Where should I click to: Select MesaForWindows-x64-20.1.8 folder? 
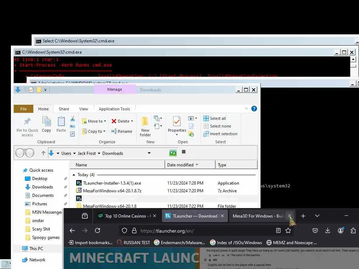tap(110, 206)
